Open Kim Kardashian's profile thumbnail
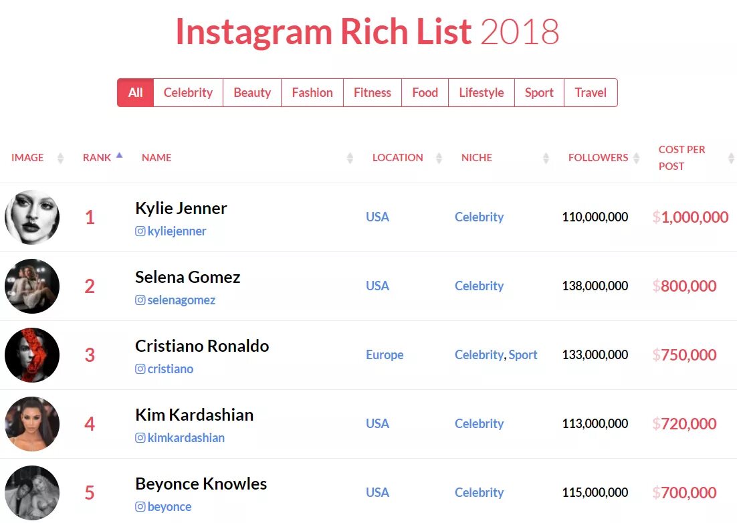The image size is (737, 523). tap(32, 424)
